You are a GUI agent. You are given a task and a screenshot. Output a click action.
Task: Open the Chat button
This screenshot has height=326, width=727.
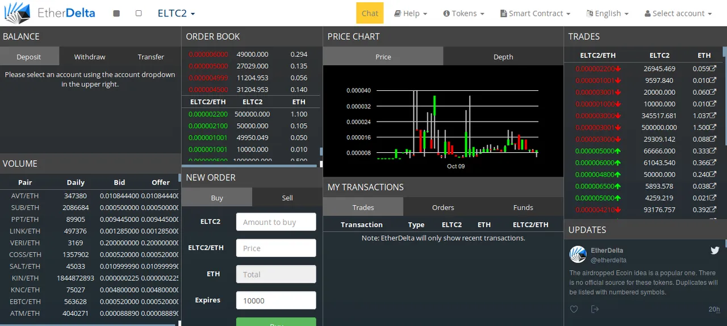coord(370,13)
